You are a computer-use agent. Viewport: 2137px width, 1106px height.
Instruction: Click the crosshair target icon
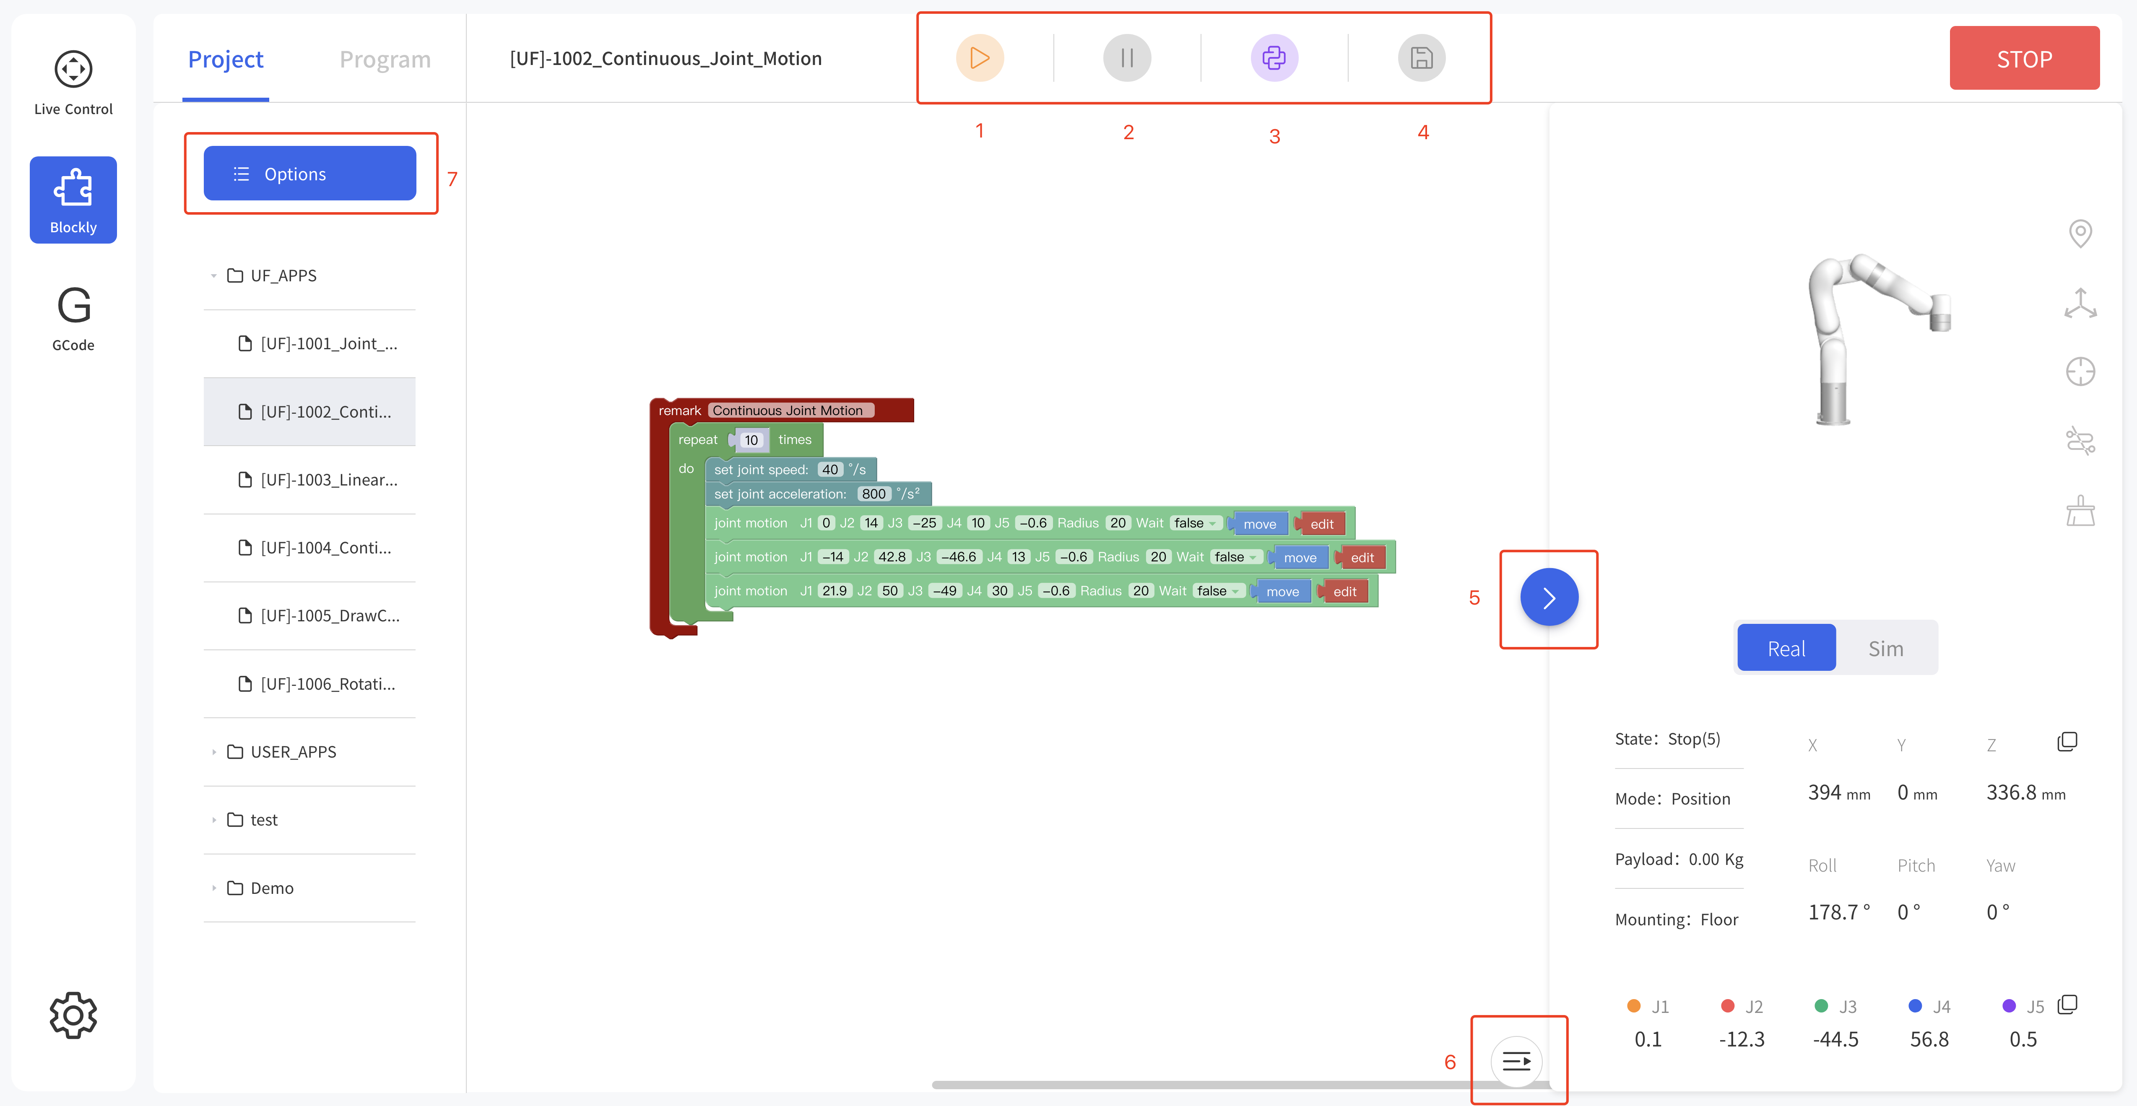point(2080,372)
